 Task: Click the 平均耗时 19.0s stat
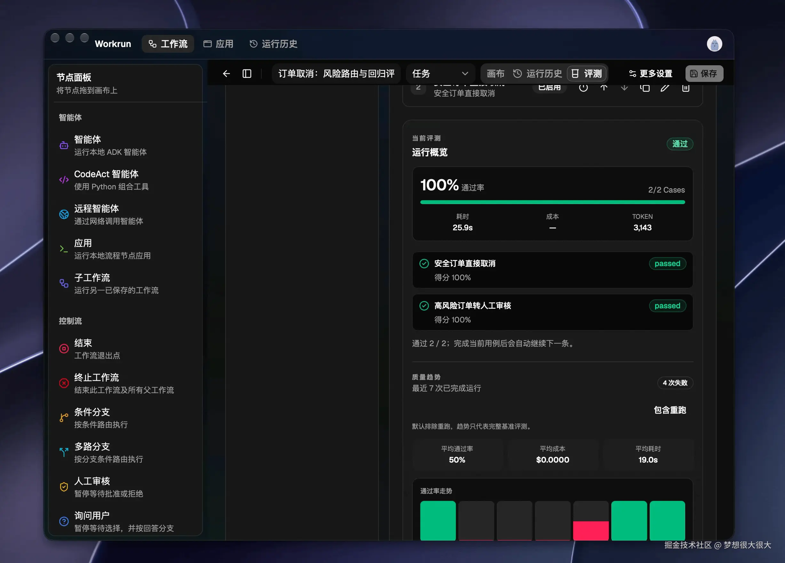(x=648, y=455)
